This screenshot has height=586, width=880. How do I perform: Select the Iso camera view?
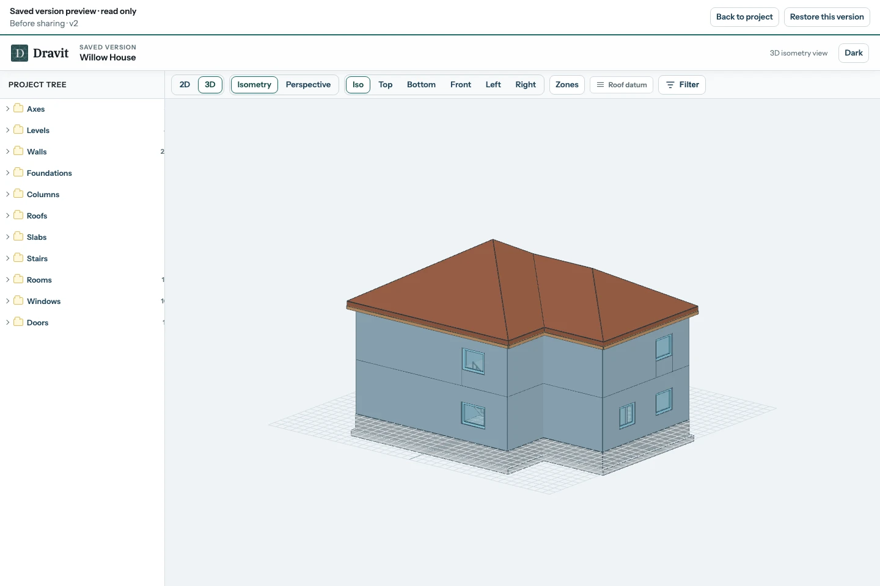[358, 85]
